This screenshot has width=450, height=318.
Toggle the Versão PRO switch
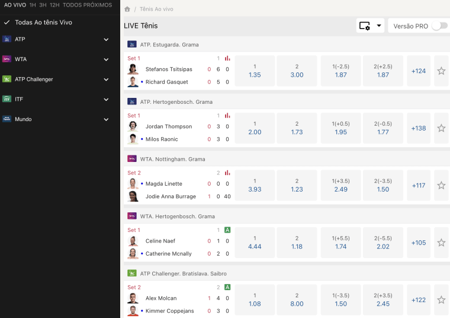point(440,26)
